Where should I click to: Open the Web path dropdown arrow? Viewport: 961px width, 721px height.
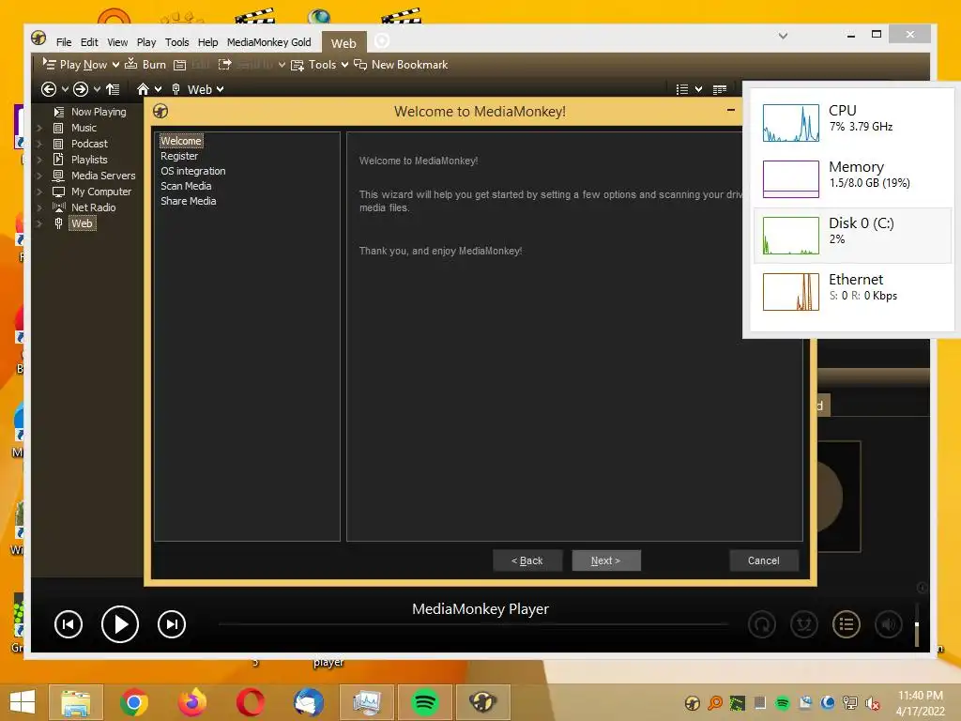point(220,89)
